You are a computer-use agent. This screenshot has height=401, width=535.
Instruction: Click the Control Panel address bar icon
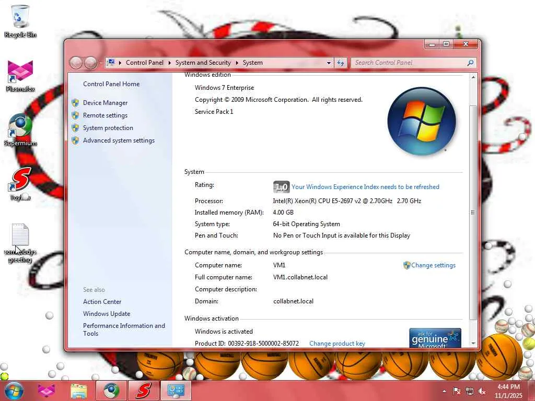click(111, 63)
